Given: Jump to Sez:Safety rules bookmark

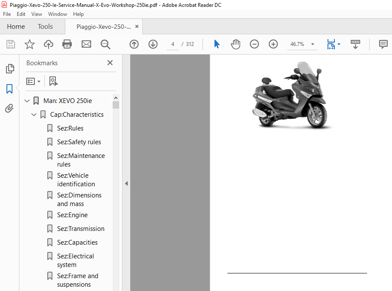Looking at the screenshot, I should click(79, 142).
